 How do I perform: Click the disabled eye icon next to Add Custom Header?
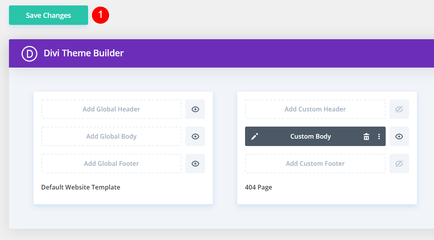click(x=399, y=109)
